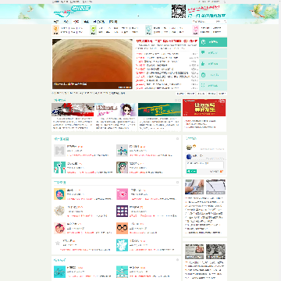Image resolution: width=281 pixels, height=281 pixels.
Task: Click the light green button with thumbs-up icon
Action: (213, 64)
